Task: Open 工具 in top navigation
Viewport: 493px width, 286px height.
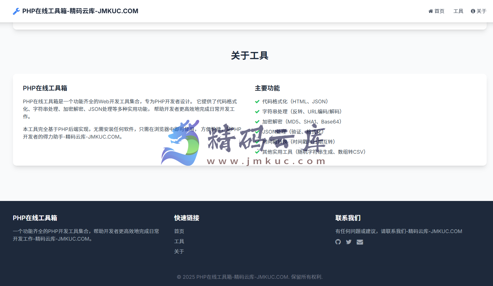Action: [x=458, y=11]
